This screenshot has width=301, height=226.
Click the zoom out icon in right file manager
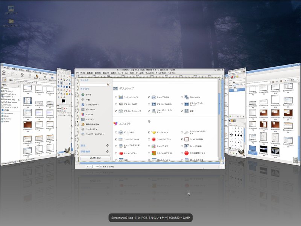273,82
